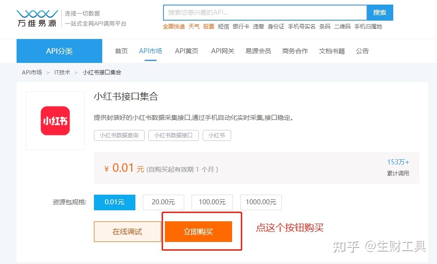Go to the 首页 nav item
437x264 pixels.
[121, 51]
